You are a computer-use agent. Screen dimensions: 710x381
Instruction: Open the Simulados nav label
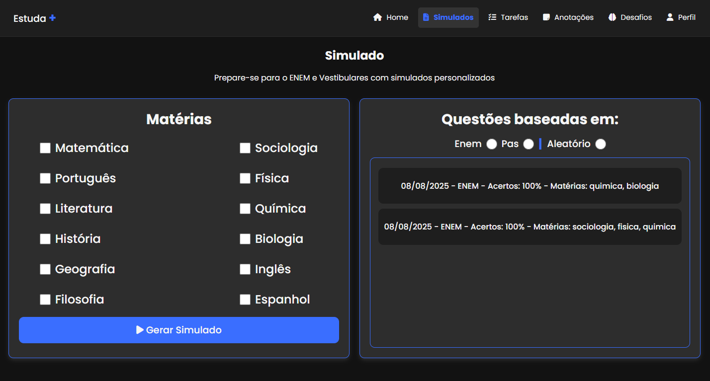tap(453, 17)
